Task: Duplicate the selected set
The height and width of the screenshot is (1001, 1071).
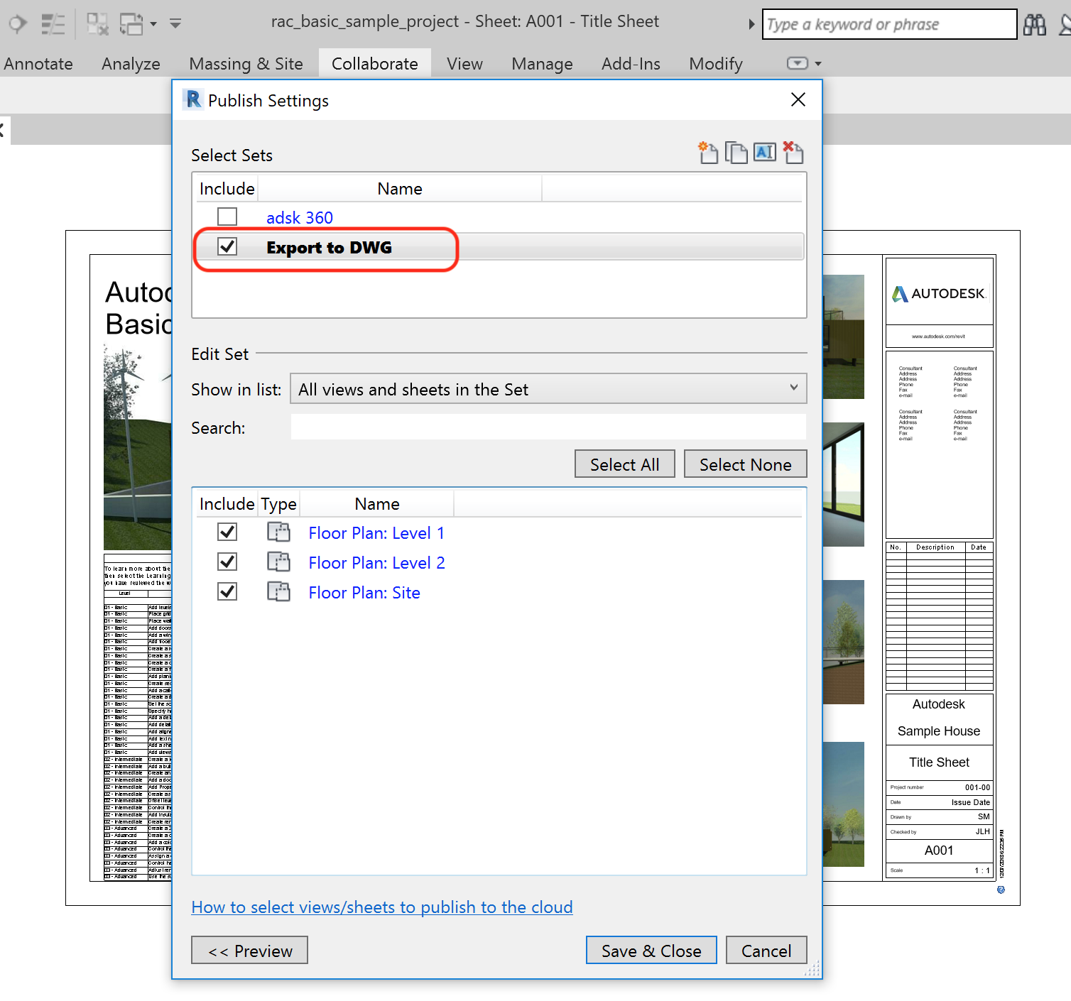Action: (736, 152)
